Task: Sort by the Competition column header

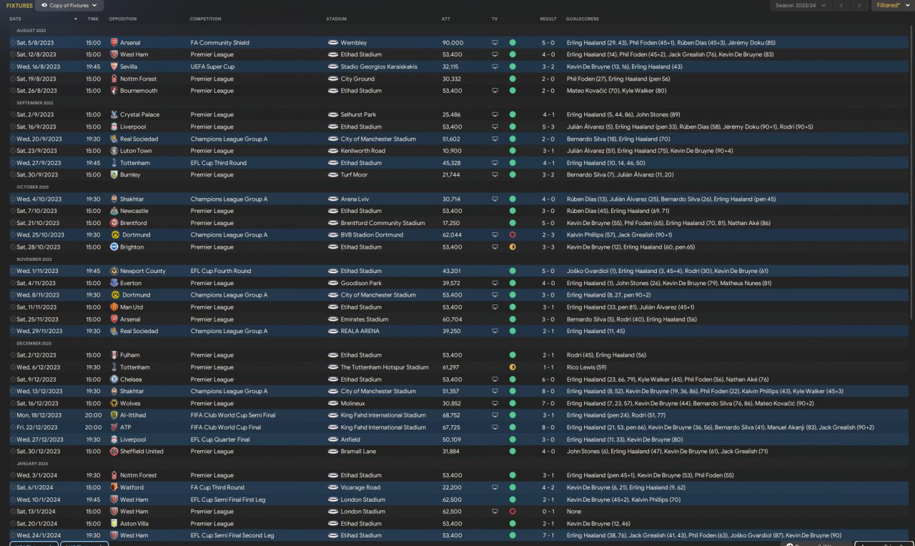Action: [206, 19]
